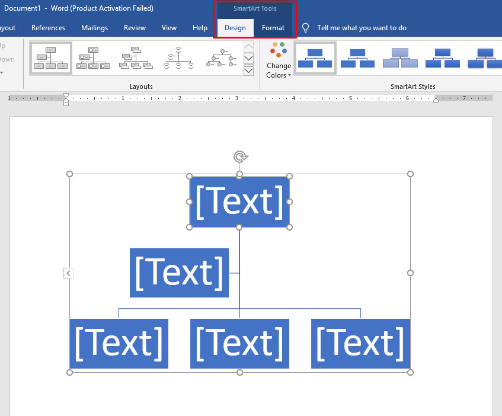The width and height of the screenshot is (502, 416).
Task: Apply the second SmartArt style with white outline
Action: pyautogui.click(x=357, y=58)
